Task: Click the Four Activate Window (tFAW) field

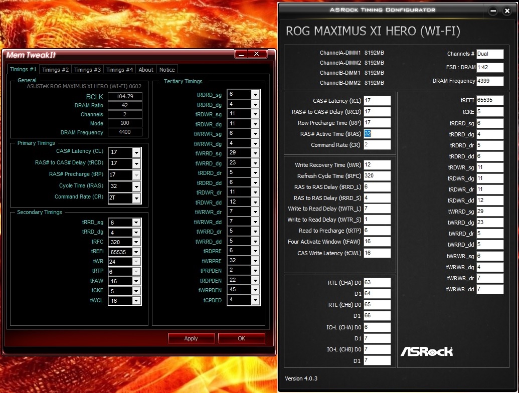Action: pos(377,242)
